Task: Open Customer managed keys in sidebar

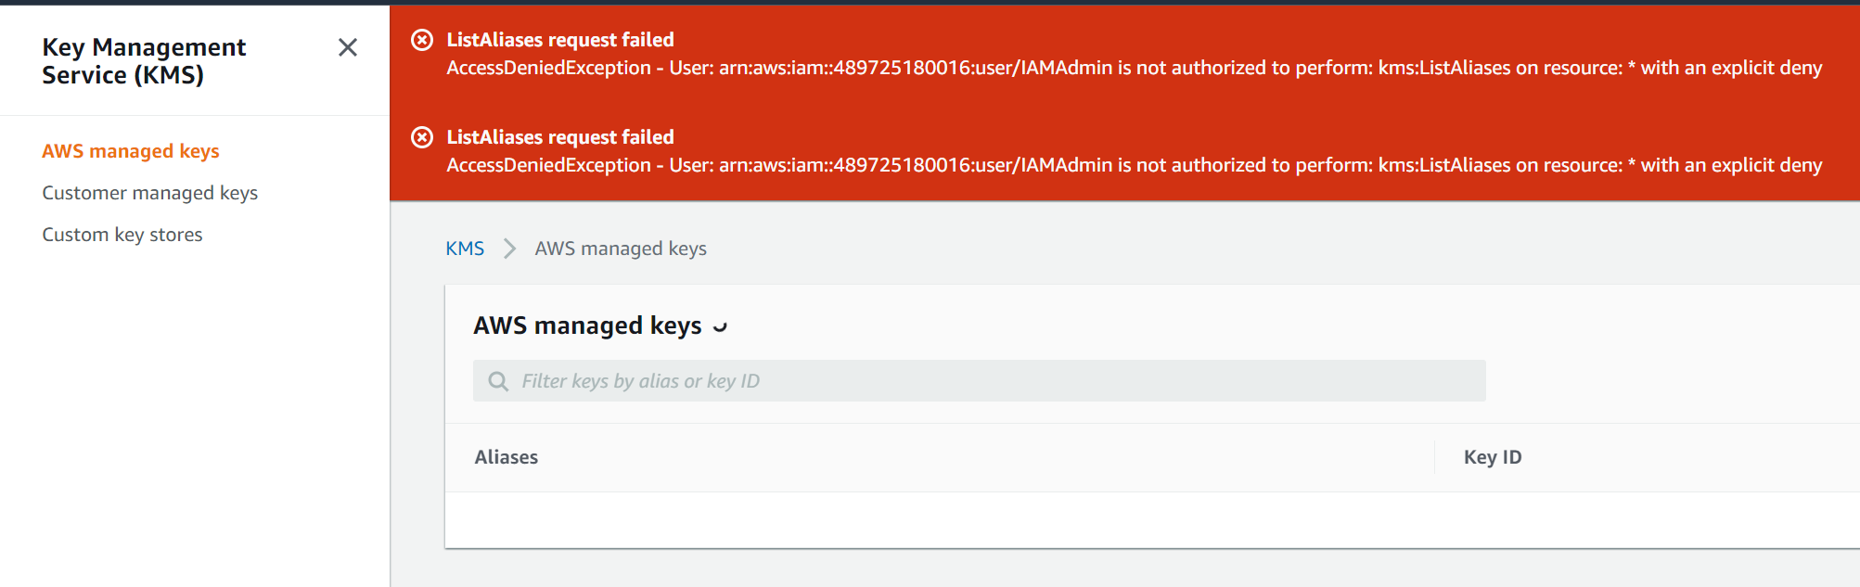Action: [x=150, y=193]
